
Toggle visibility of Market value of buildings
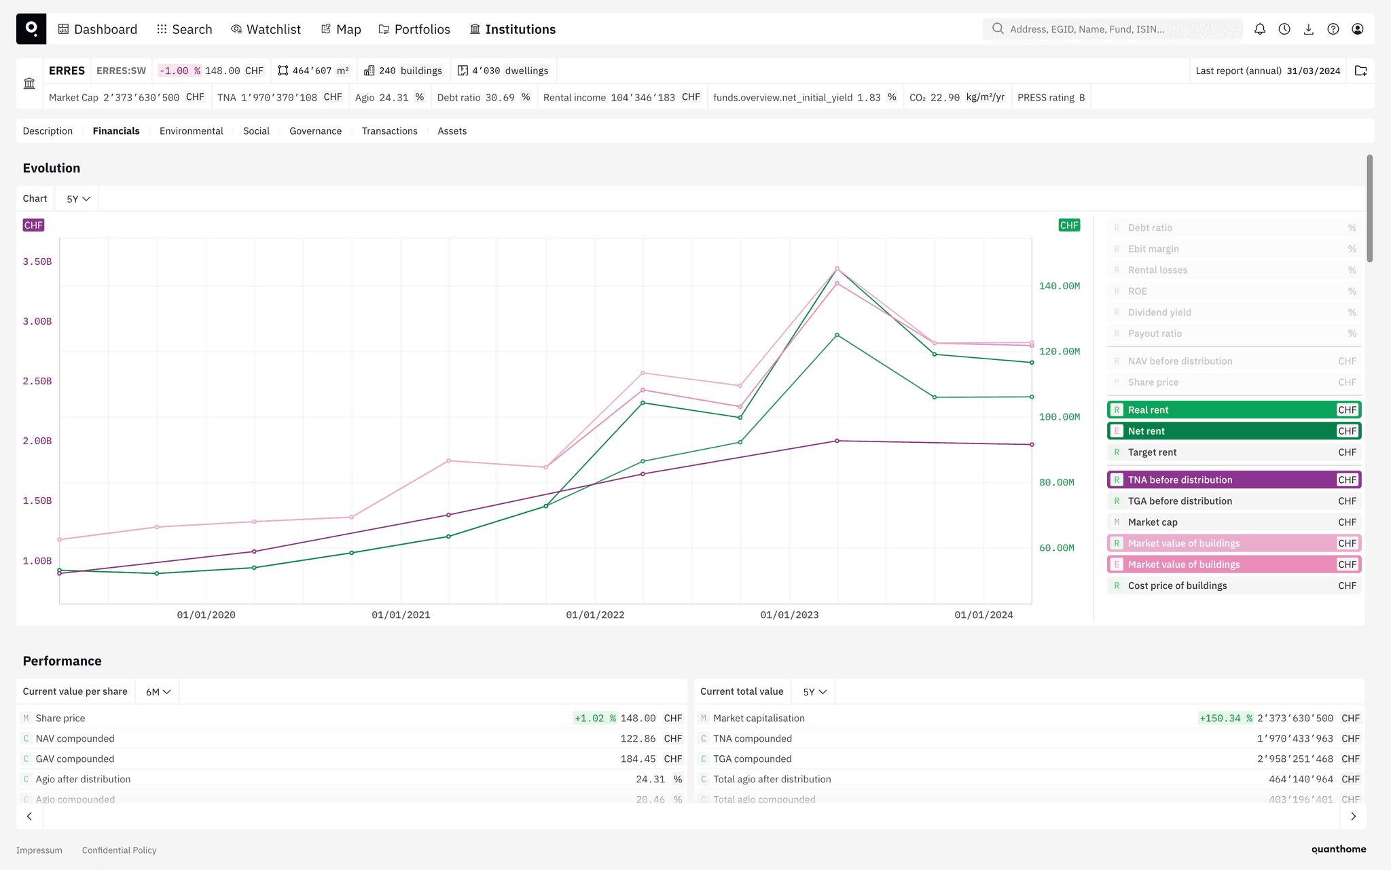(1233, 542)
